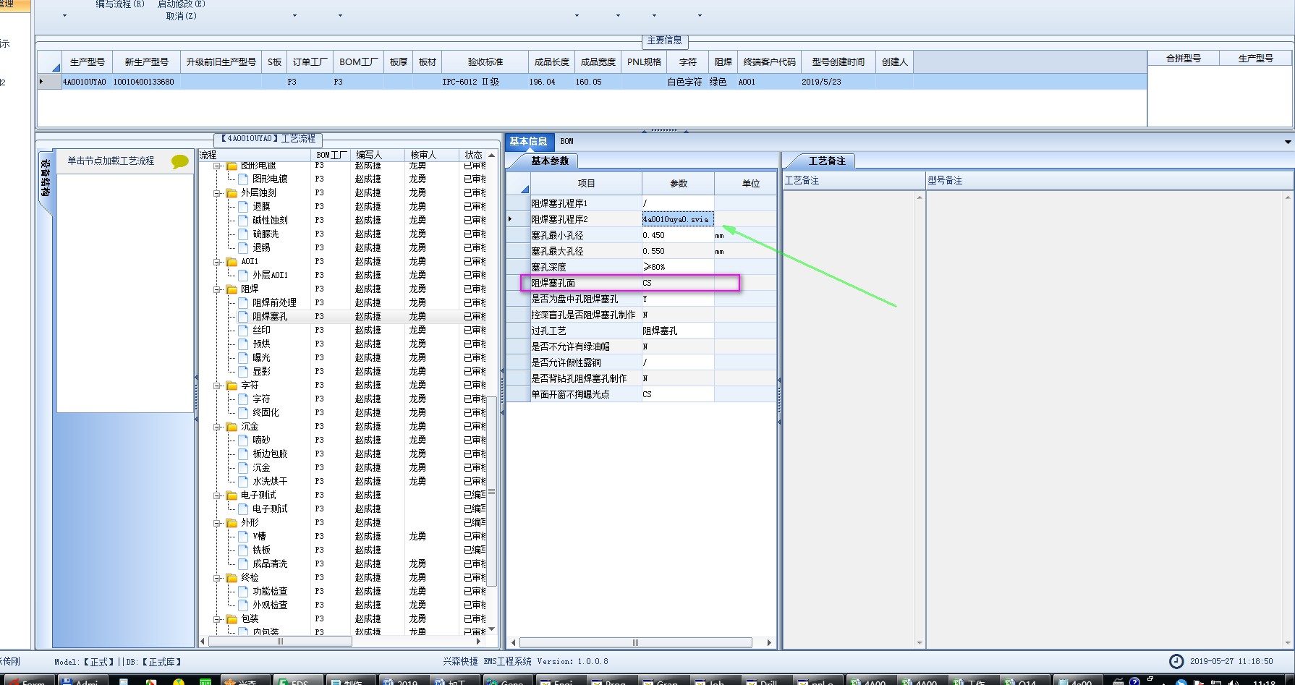Viewport: 1295px width, 685px height.
Task: Open the panel dropdown arrow at far right
Action: coord(1288,142)
